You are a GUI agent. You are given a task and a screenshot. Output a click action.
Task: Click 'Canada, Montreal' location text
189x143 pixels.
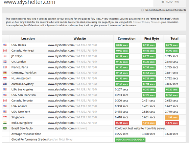tap(23, 51)
